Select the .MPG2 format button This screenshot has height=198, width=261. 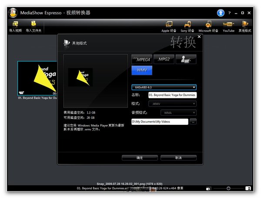[164, 59]
